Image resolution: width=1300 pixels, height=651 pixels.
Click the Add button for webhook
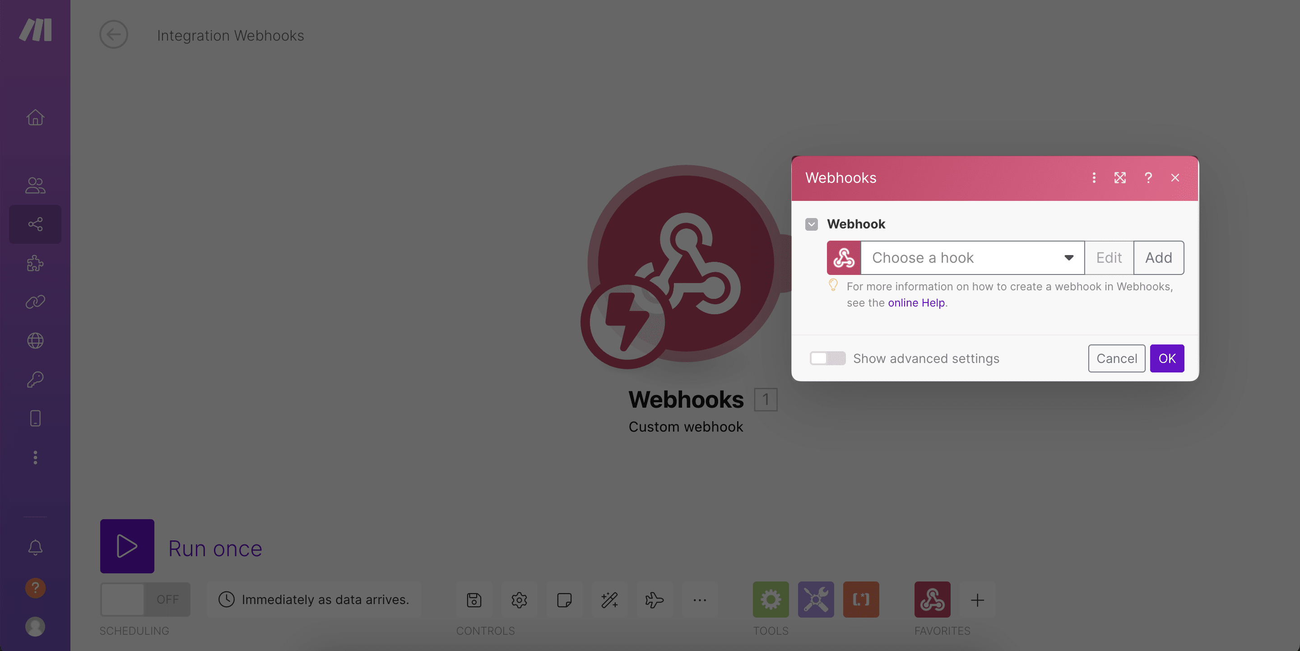pos(1158,256)
